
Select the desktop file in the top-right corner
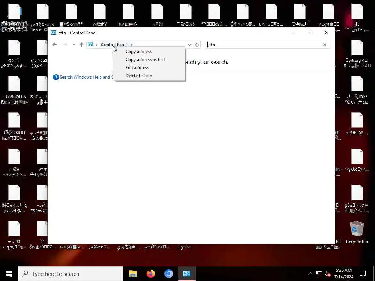point(357,18)
